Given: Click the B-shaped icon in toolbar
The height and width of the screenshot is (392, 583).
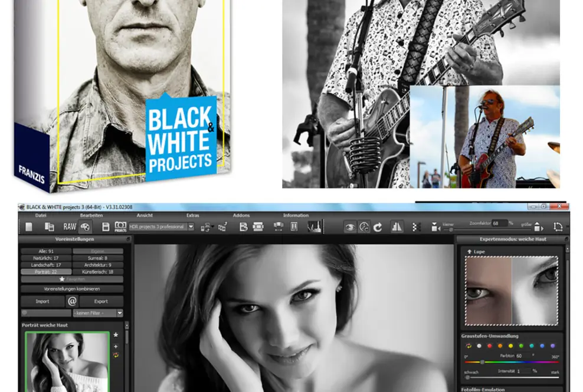Looking at the screenshot, I should tap(243, 227).
